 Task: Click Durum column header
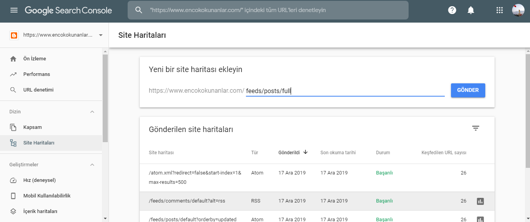(383, 153)
